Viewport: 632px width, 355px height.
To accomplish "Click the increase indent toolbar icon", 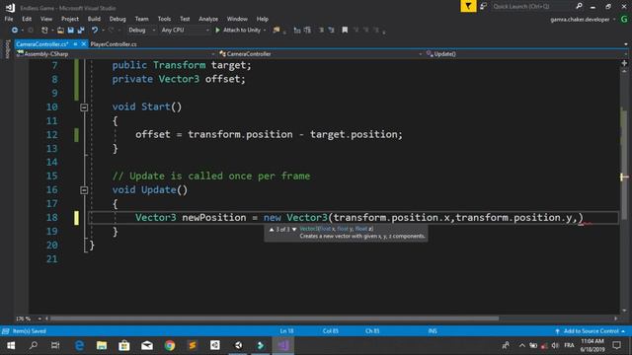I will (x=307, y=31).
